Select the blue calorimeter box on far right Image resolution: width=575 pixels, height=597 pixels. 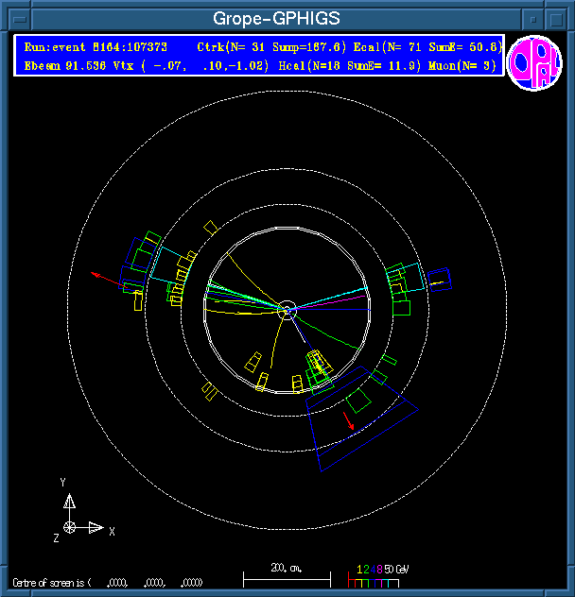coord(438,280)
